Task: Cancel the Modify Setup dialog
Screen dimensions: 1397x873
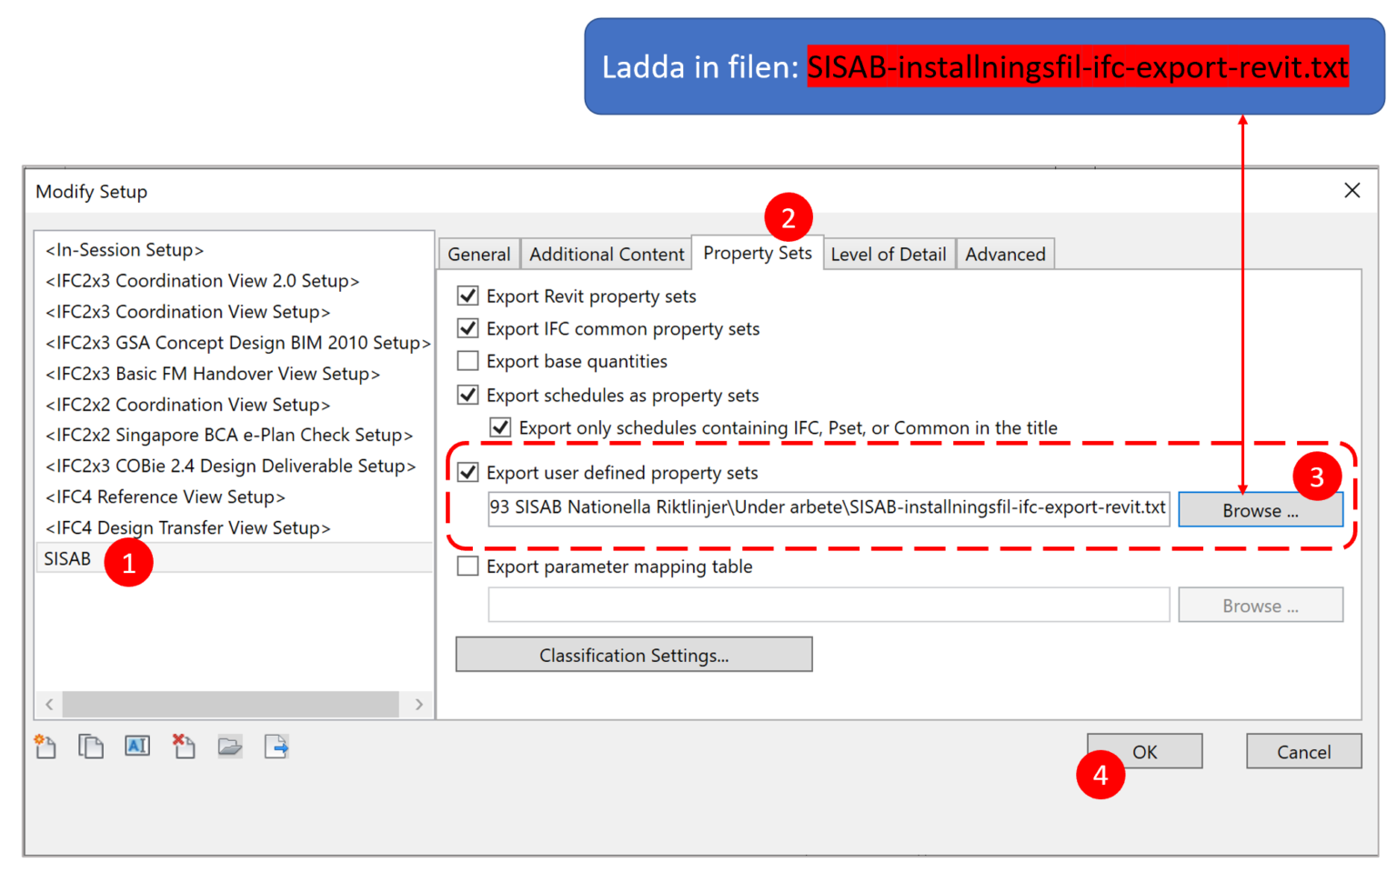Action: pos(1303,751)
